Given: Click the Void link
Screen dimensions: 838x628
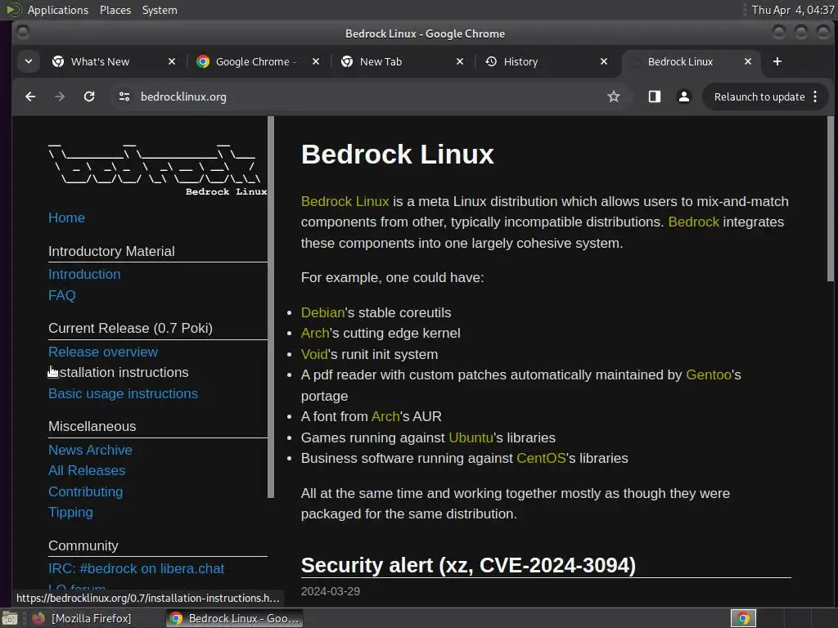Looking at the screenshot, I should (314, 354).
